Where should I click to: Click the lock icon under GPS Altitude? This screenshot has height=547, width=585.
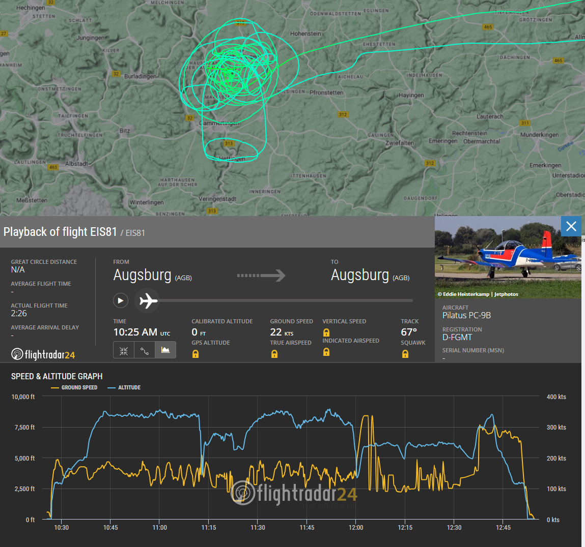[x=196, y=354]
